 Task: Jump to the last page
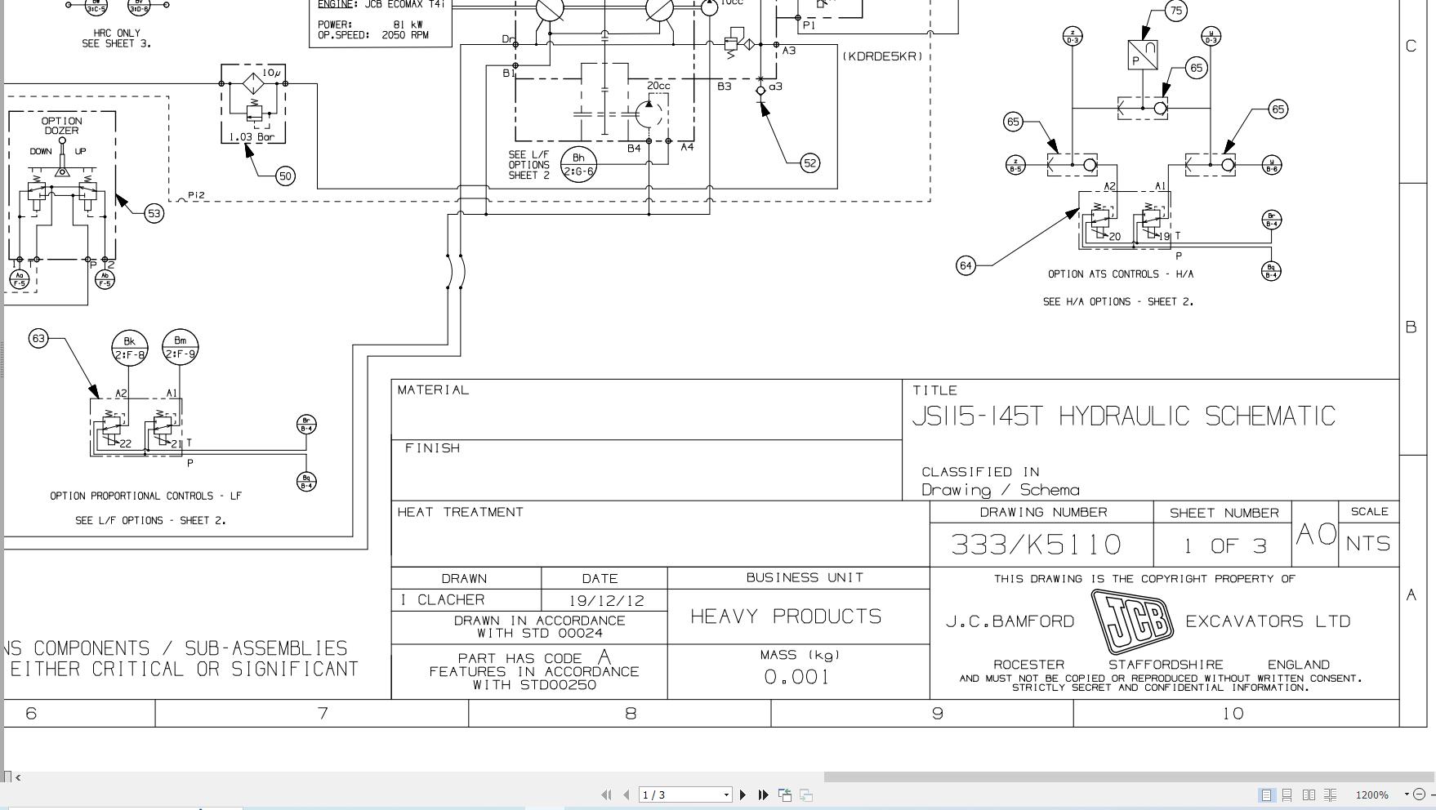coord(762,794)
